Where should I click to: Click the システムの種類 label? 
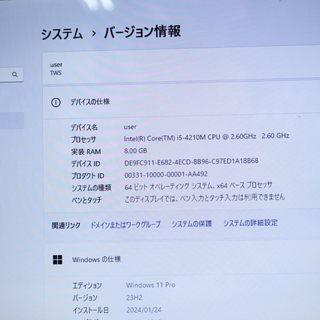coord(91,188)
